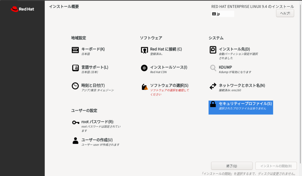Open language support via its icon
The width and height of the screenshot is (302, 176).
[75, 68]
